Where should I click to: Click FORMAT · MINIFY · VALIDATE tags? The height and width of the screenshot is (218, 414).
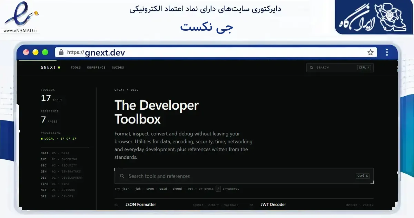[215, 205]
